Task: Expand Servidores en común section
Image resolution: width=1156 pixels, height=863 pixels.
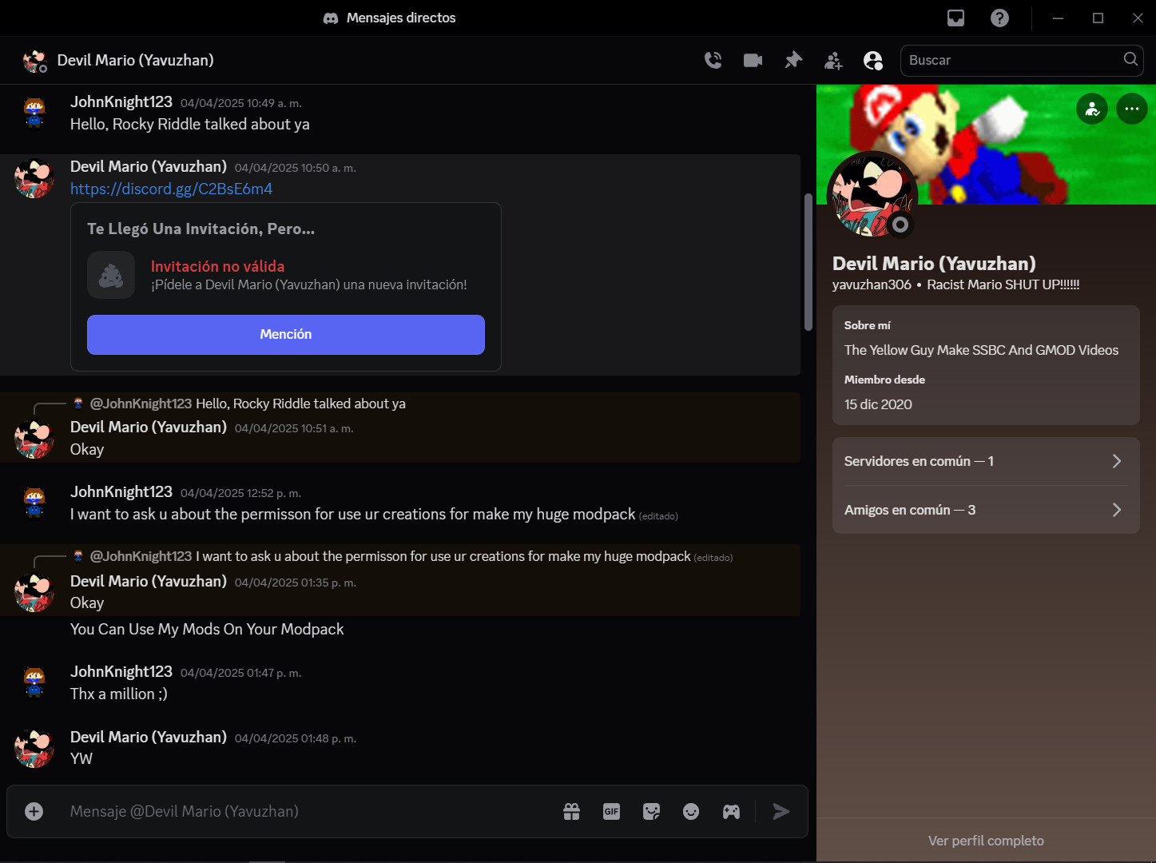Action: coord(985,461)
